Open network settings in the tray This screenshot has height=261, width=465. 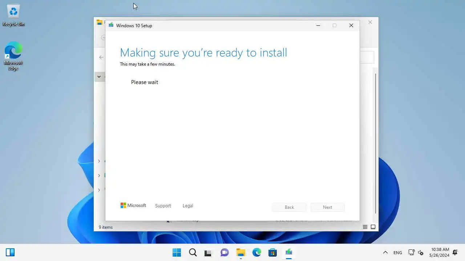411,253
